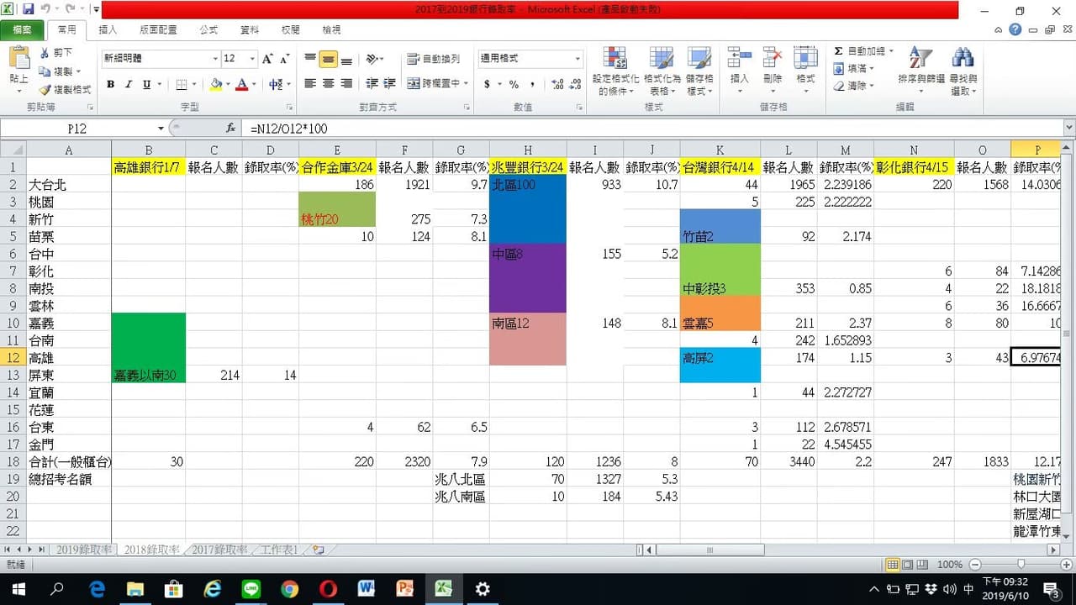Expand the formula bar
Viewport: 1076px width, 605px height.
tap(1068, 129)
